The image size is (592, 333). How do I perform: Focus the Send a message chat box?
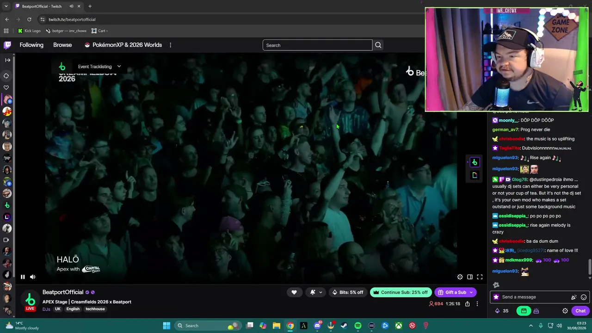tap(534, 297)
